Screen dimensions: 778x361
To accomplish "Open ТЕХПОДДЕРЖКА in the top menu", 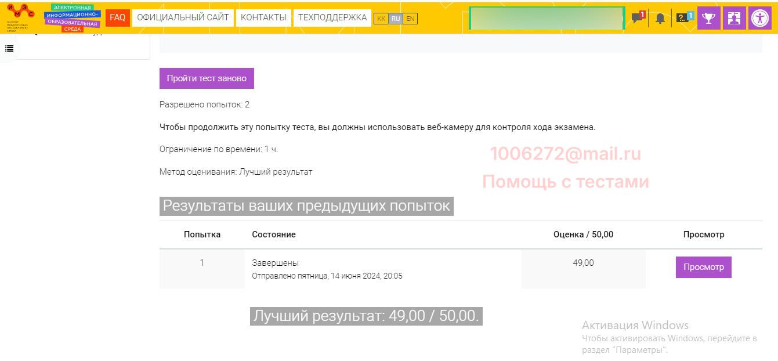I will [332, 17].
